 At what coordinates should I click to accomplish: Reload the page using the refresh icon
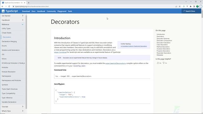click(9, 6)
